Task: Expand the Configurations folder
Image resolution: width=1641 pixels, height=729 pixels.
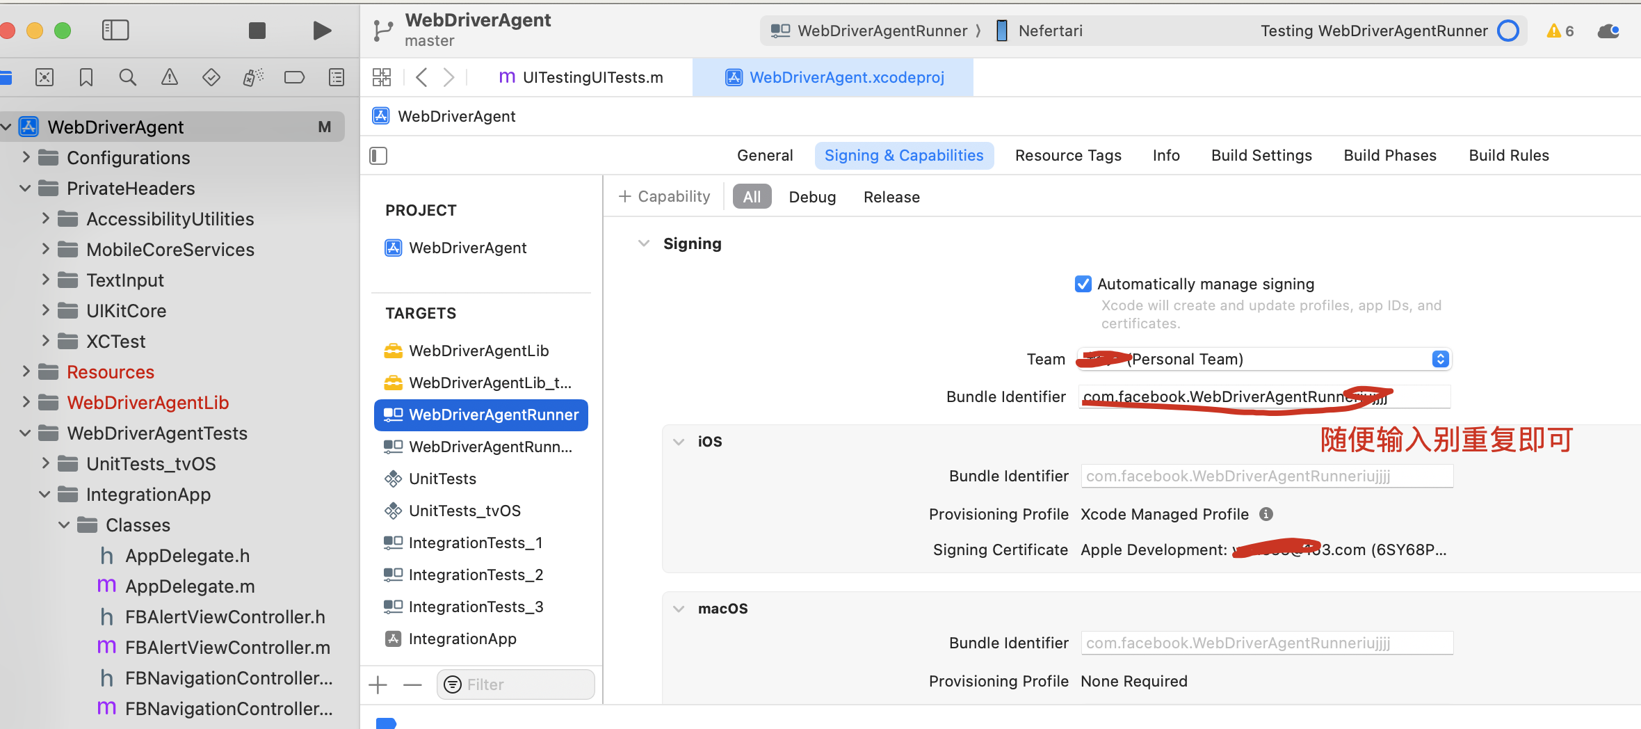Action: pyautogui.click(x=26, y=157)
